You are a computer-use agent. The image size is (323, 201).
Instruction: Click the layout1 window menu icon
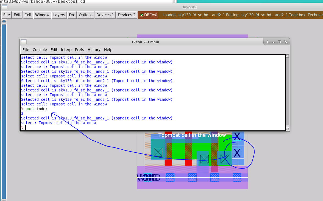click(x=5, y=7)
